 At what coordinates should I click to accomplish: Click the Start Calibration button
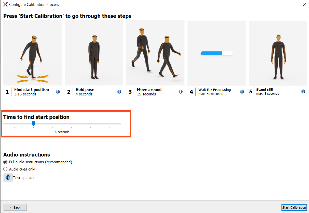click(x=294, y=207)
